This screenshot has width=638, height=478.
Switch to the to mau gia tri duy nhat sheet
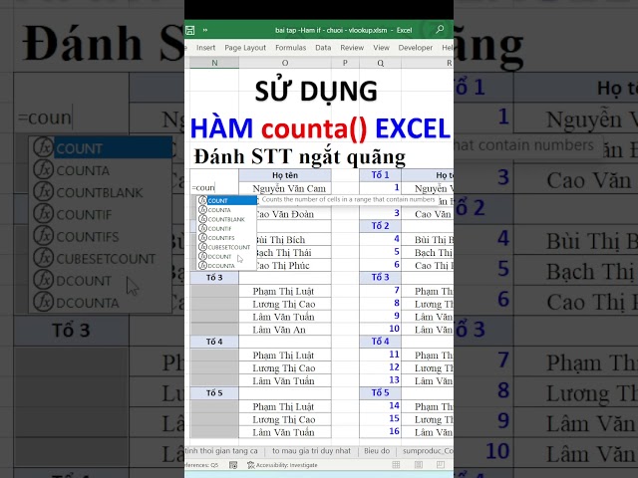(311, 451)
